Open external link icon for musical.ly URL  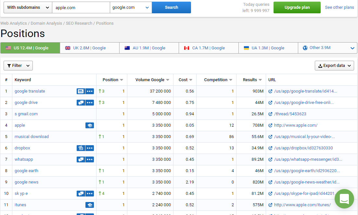click(x=270, y=137)
